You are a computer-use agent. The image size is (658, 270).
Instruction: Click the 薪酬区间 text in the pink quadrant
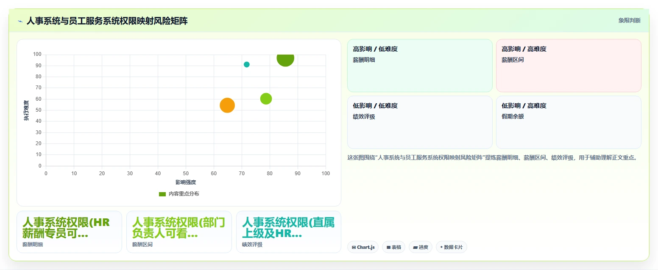click(513, 60)
